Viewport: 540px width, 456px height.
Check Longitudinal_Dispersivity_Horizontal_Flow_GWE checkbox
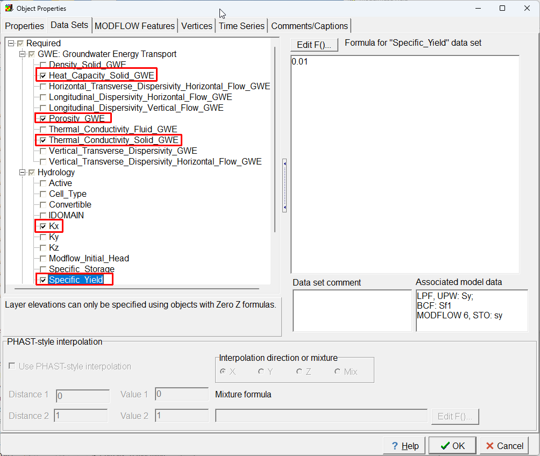tap(43, 97)
